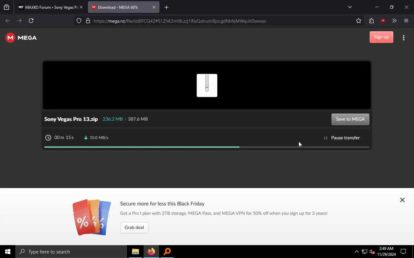The width and height of the screenshot is (414, 258).
Task: Click the discount coupons promo image
Action: 92,217
